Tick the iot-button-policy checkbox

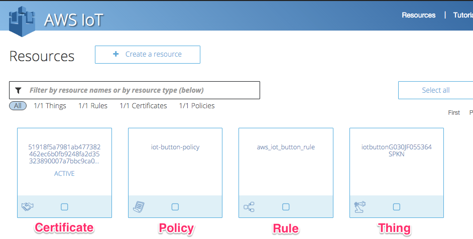point(175,206)
